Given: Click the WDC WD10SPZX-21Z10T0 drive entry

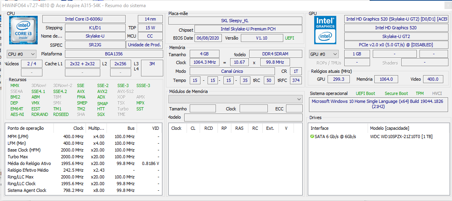Looking at the screenshot, I should click(401, 137).
